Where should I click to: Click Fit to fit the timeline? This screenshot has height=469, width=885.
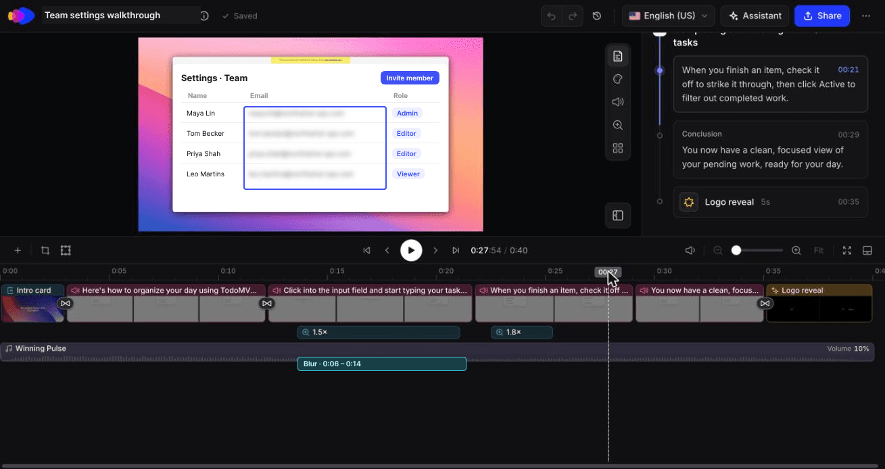819,250
